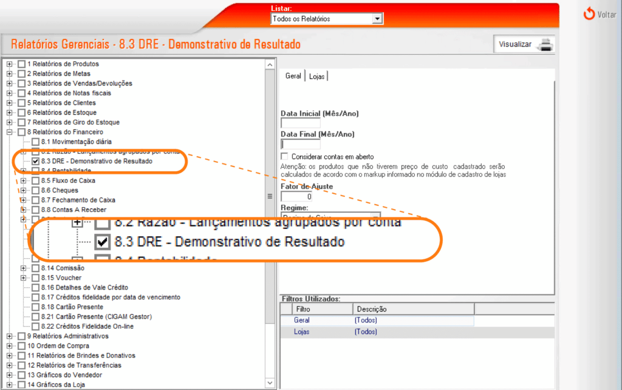Image resolution: width=622 pixels, height=390 pixels.
Task: Click the Data Inicial (Mês/Ano) field
Action: click(x=300, y=123)
